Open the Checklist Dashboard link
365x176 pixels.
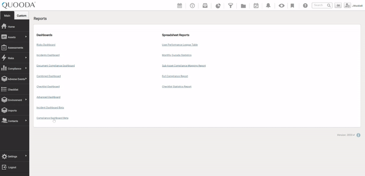[x=48, y=86]
